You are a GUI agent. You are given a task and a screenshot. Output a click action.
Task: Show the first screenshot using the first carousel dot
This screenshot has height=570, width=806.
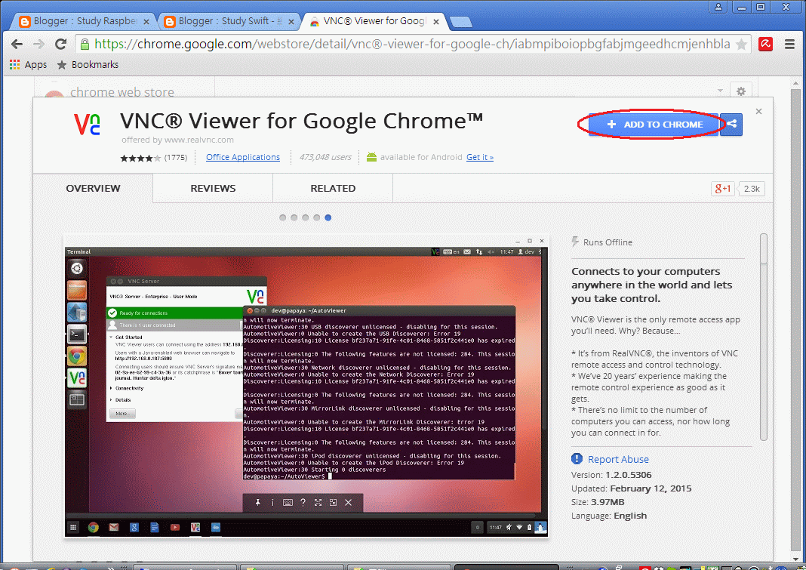(x=283, y=217)
